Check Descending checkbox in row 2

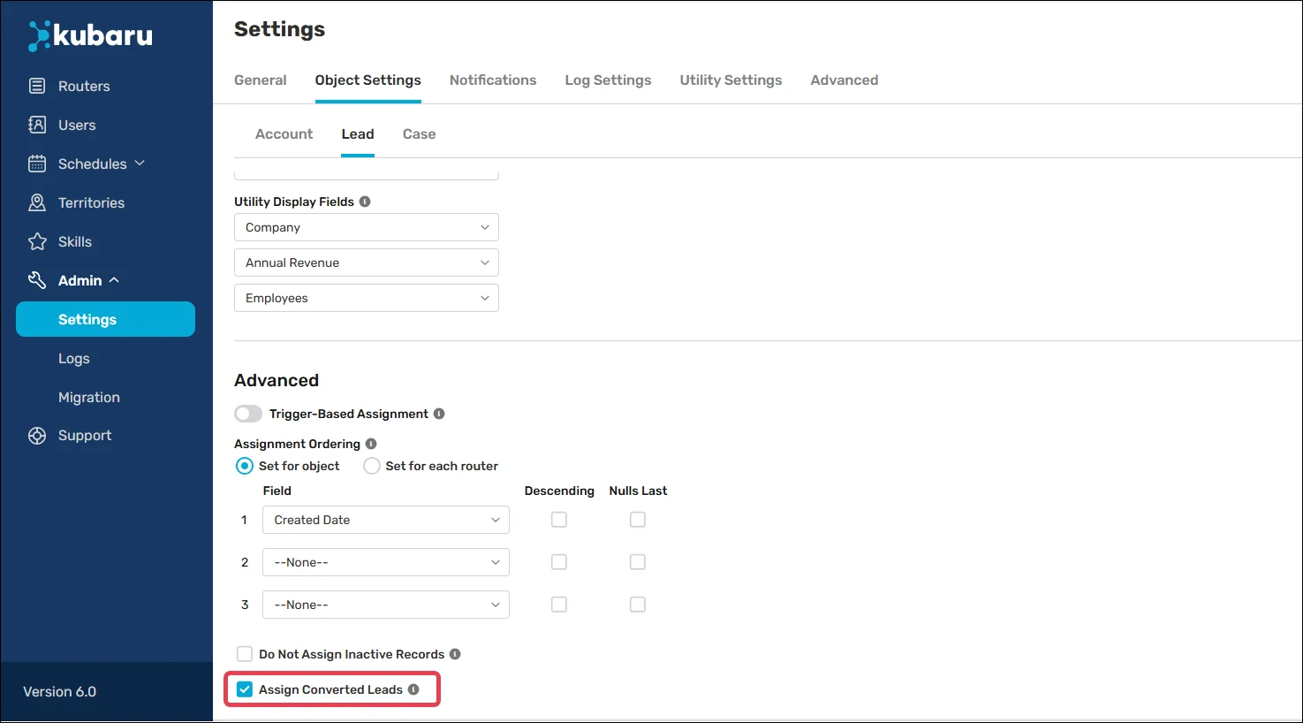[x=559, y=562]
